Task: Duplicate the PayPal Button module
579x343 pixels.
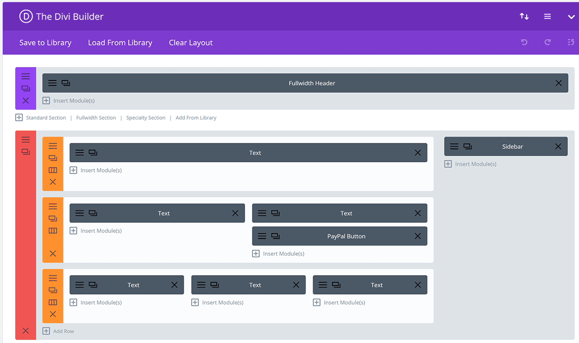Action: click(276, 236)
